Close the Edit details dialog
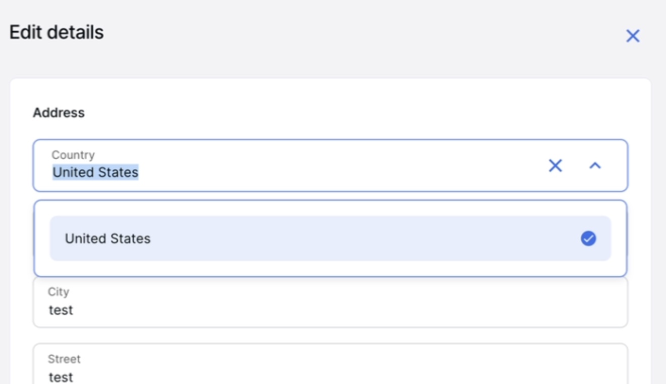666x384 pixels. pyautogui.click(x=633, y=36)
